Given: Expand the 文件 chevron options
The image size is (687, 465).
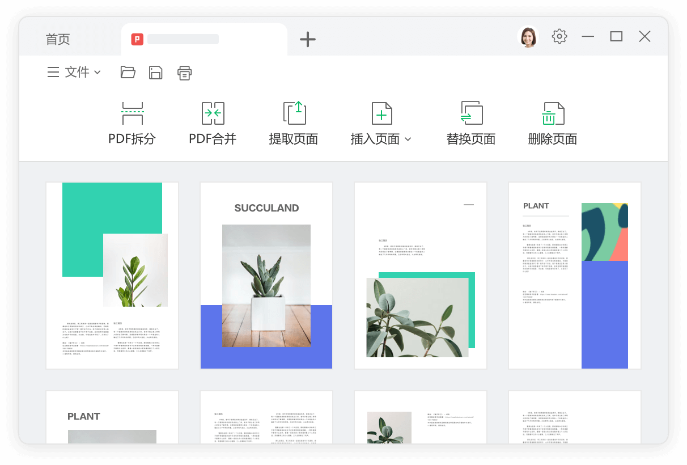Looking at the screenshot, I should pos(97,73).
